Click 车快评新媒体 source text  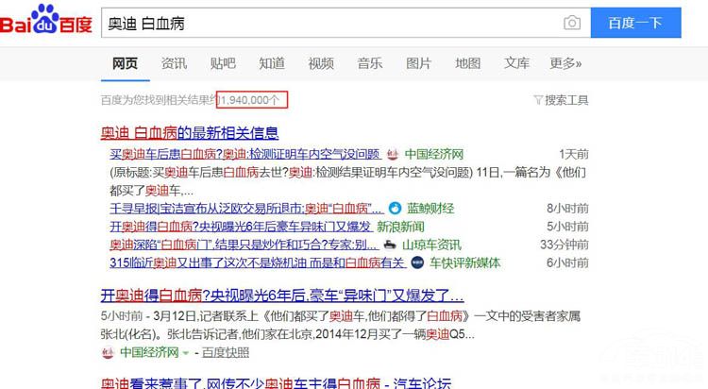(x=465, y=262)
